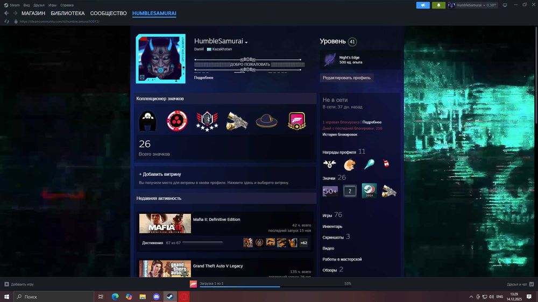Go back with the back arrow

coord(6,13)
